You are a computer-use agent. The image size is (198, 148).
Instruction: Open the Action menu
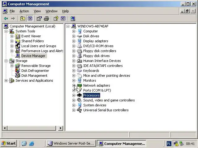pyautogui.click(x=24, y=11)
